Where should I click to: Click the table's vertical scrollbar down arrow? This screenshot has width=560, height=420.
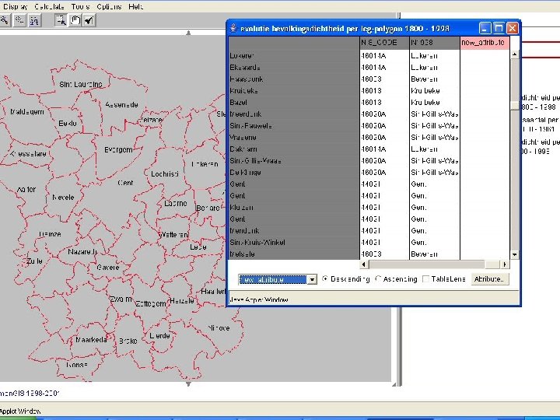514,254
